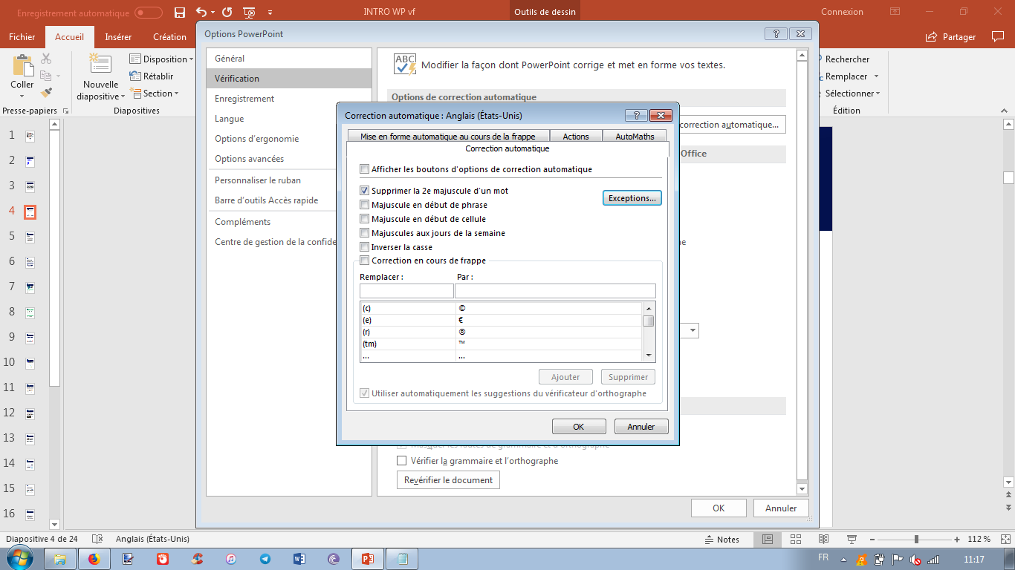This screenshot has width=1015, height=570.
Task: Click Annuler in Options PowerPoint dialog
Action: (x=782, y=508)
